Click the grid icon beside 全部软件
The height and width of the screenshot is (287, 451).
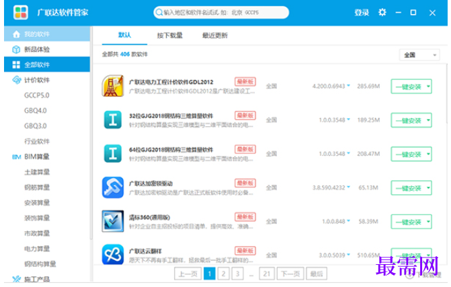(16, 65)
